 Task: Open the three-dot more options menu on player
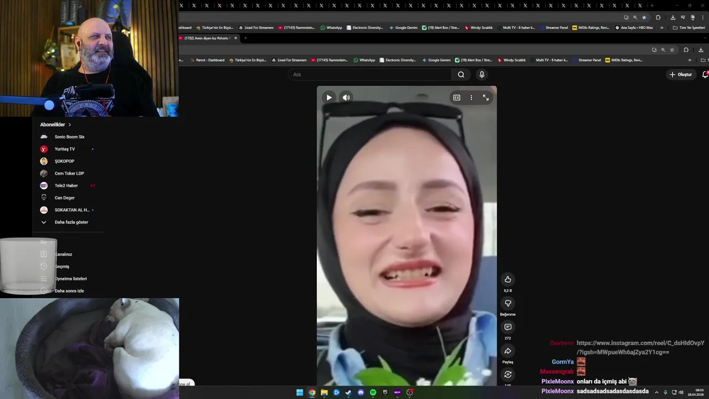471,98
